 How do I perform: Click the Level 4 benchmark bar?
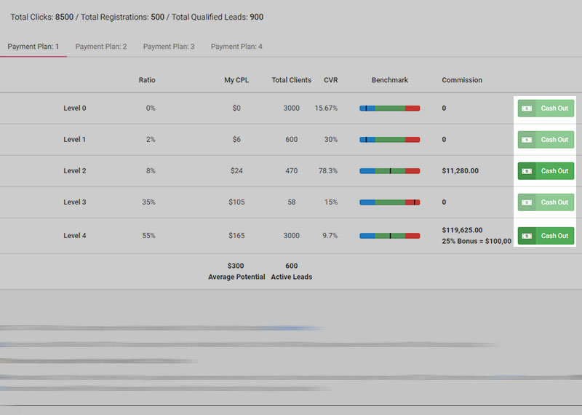(x=389, y=236)
